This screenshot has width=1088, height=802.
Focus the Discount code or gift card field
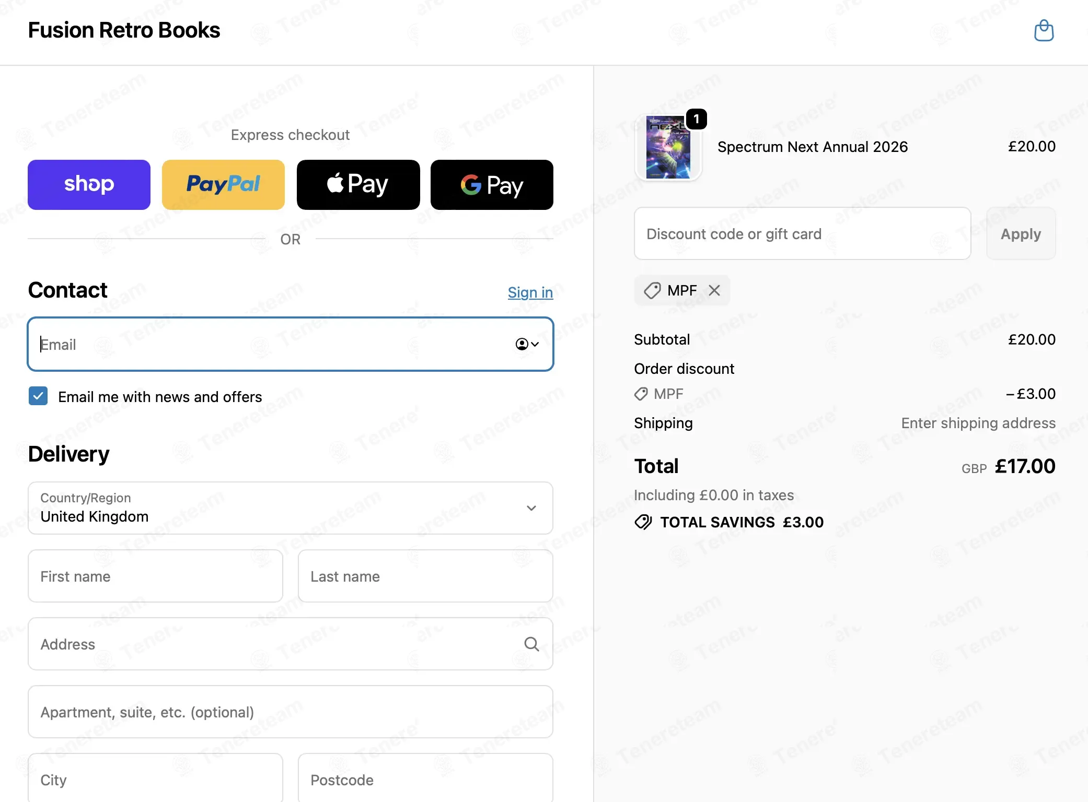[802, 233]
